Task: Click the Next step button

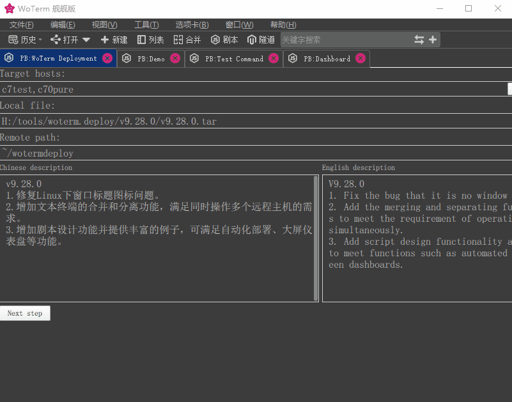Action: tap(25, 313)
